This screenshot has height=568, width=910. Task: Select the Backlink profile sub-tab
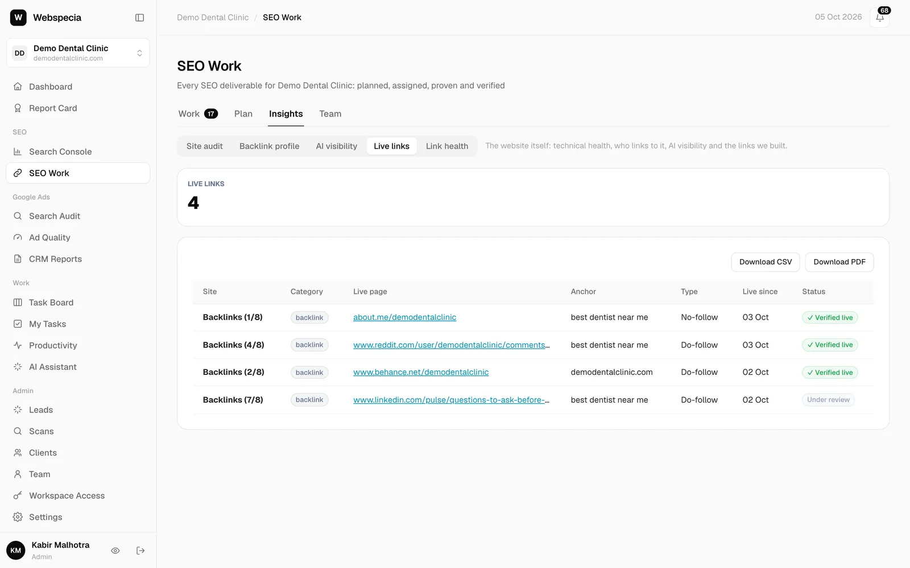coord(269,146)
